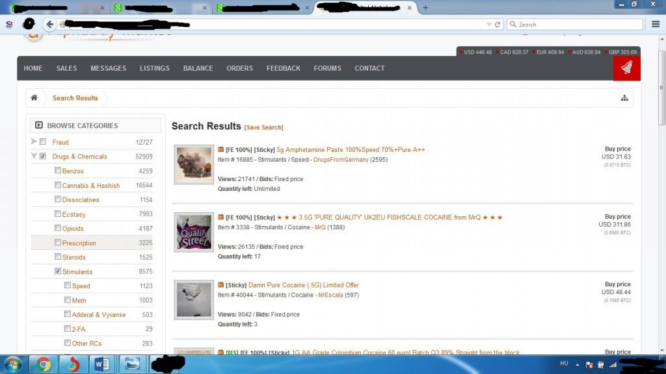Show hidden tray icons arrow
This screenshot has width=666, height=374.
[x=578, y=365]
